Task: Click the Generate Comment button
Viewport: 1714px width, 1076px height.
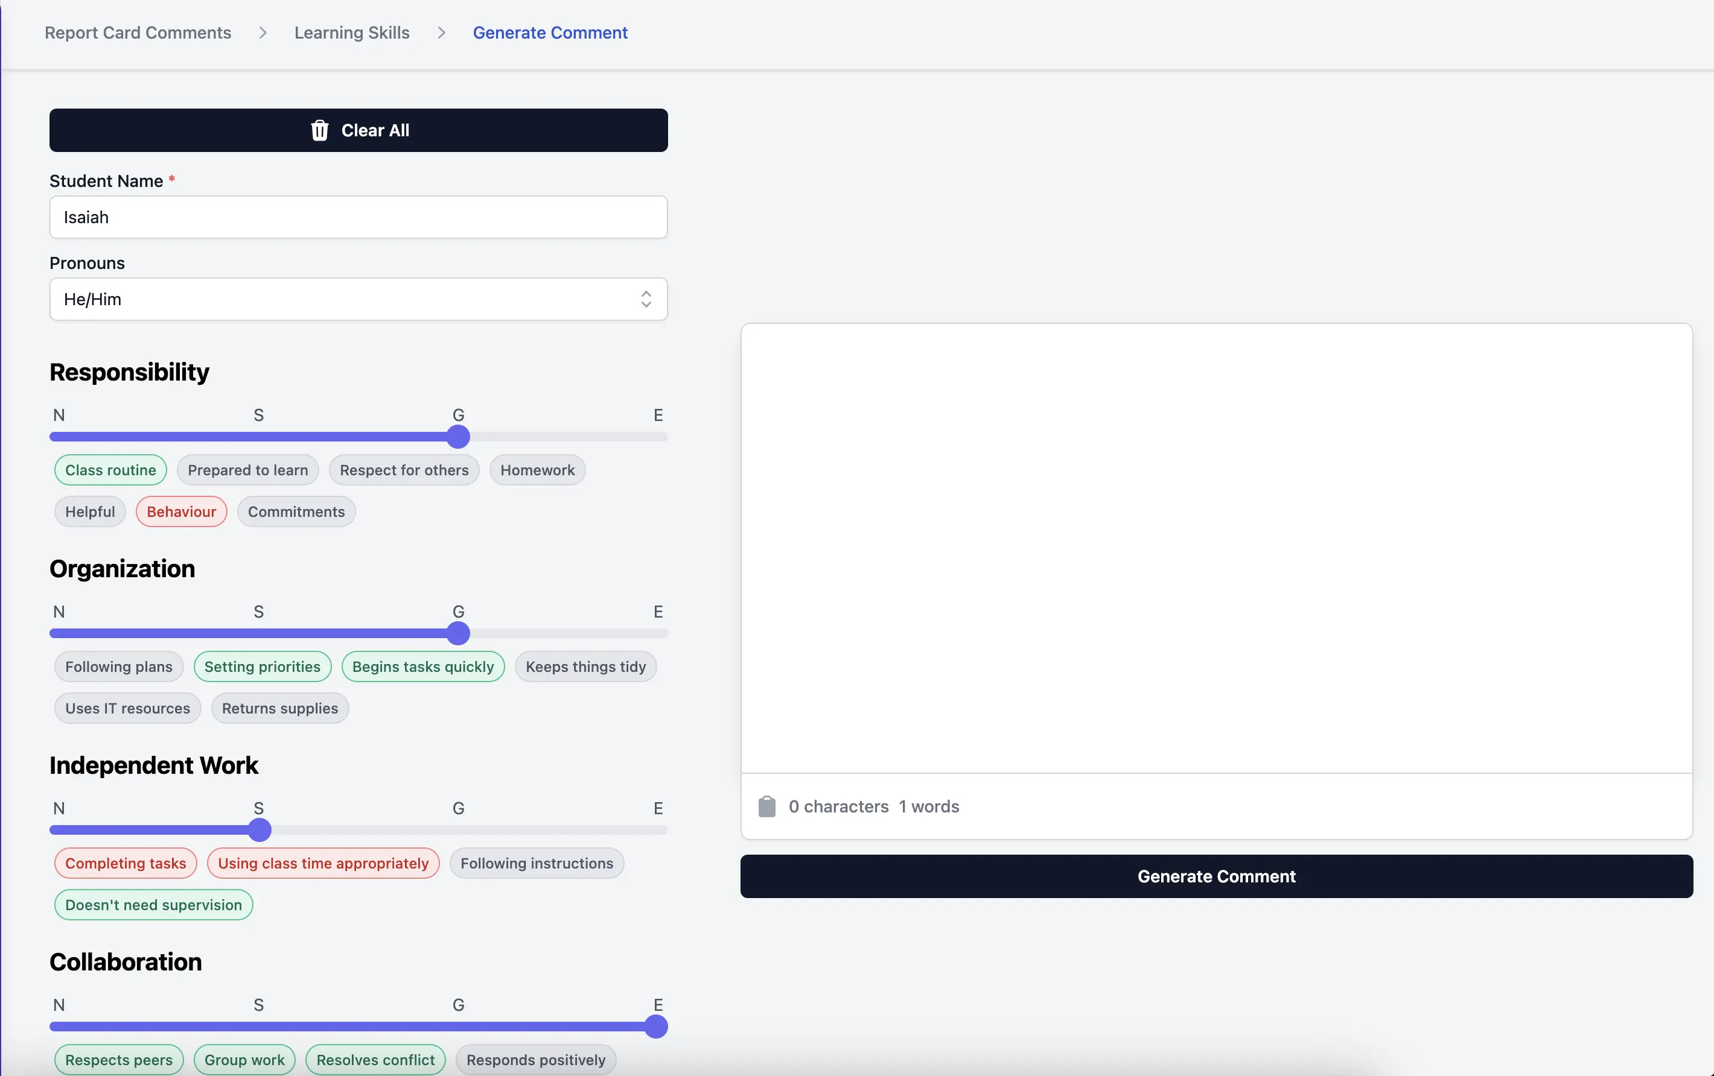Action: 1215,876
